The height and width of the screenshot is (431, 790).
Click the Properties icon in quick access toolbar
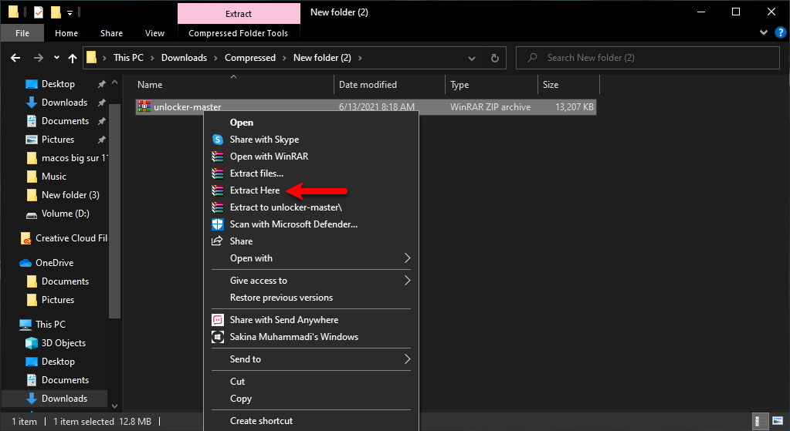(x=39, y=12)
